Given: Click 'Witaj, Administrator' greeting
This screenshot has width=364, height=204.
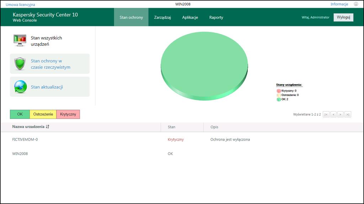Looking at the screenshot, I should [x=316, y=17].
